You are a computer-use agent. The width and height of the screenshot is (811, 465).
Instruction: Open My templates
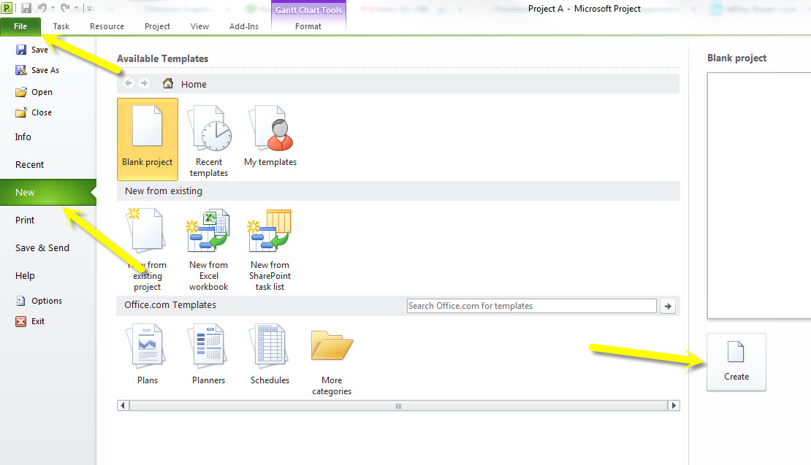coord(270,137)
